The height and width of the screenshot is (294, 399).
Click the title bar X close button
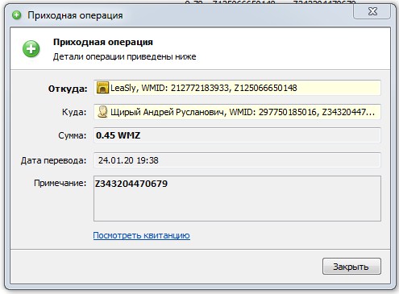[372, 11]
